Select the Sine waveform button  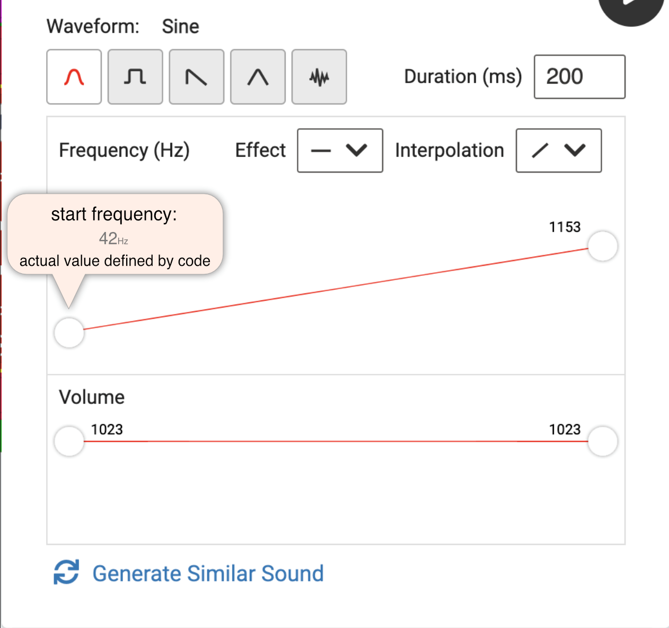point(74,77)
